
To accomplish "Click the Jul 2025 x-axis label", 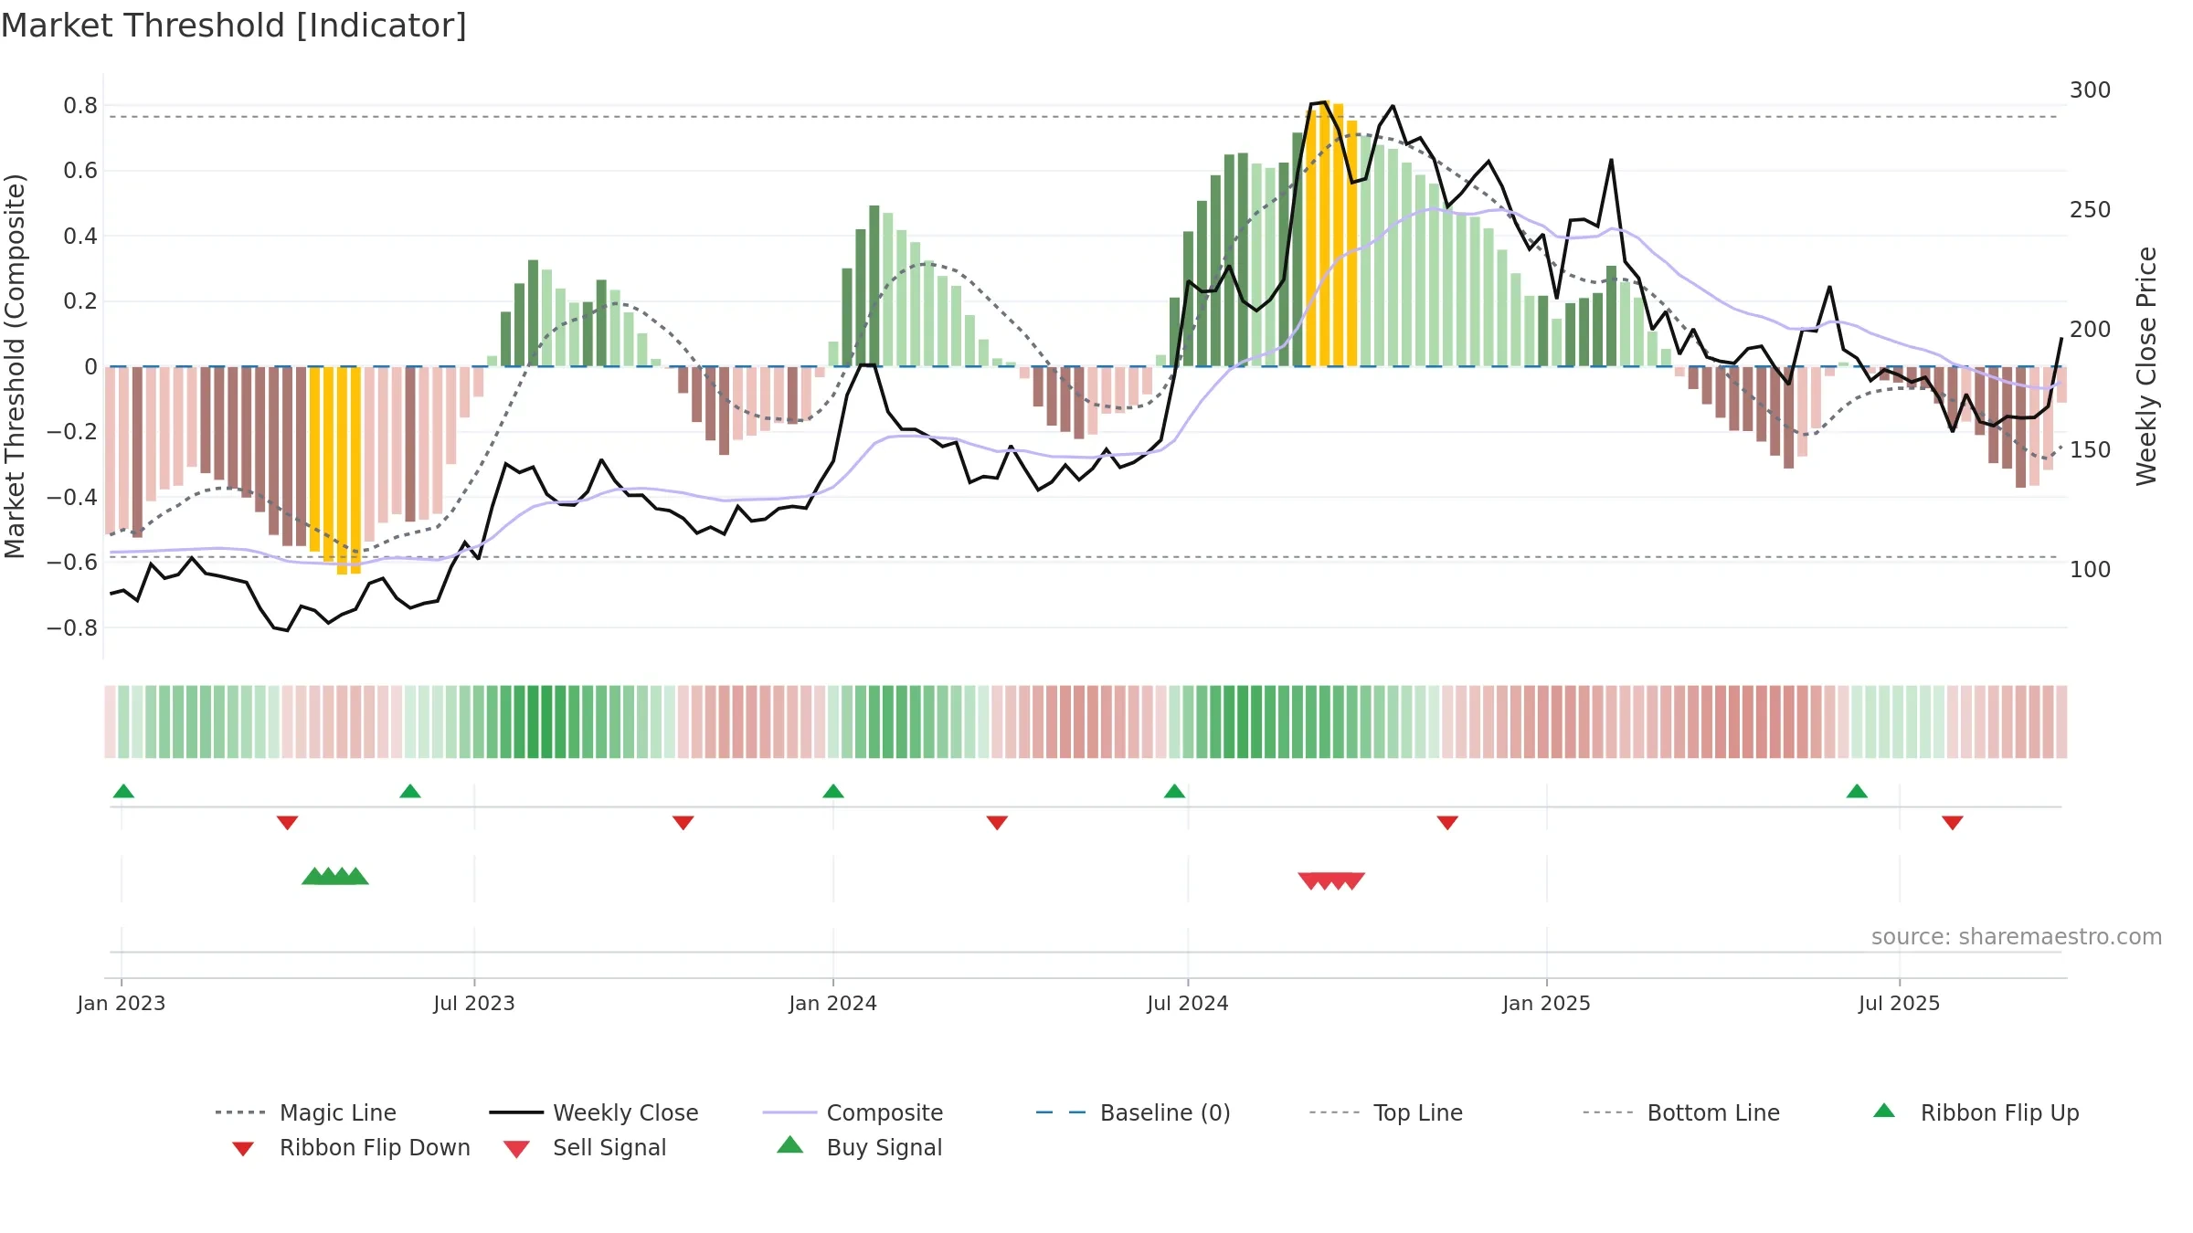I will [1900, 1003].
